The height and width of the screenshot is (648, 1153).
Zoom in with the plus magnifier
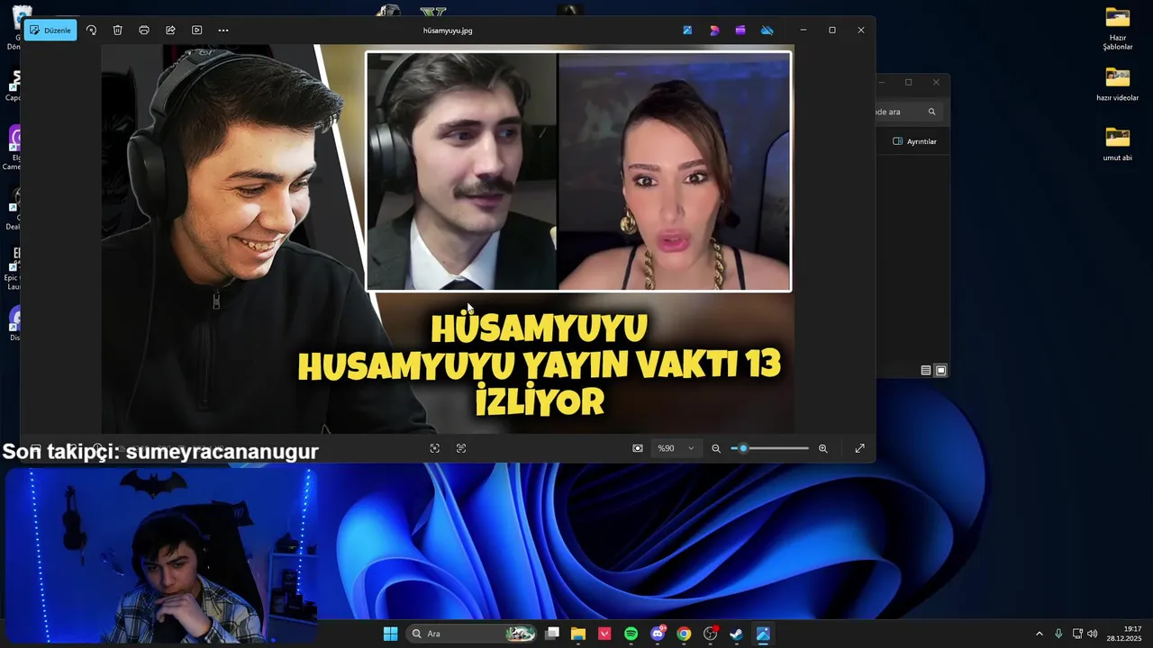coord(822,448)
